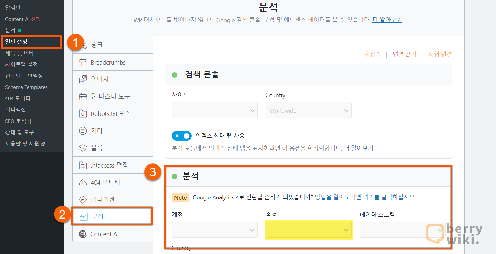Toggle 인덱스 상태 탭 사용 switch

coord(182,136)
